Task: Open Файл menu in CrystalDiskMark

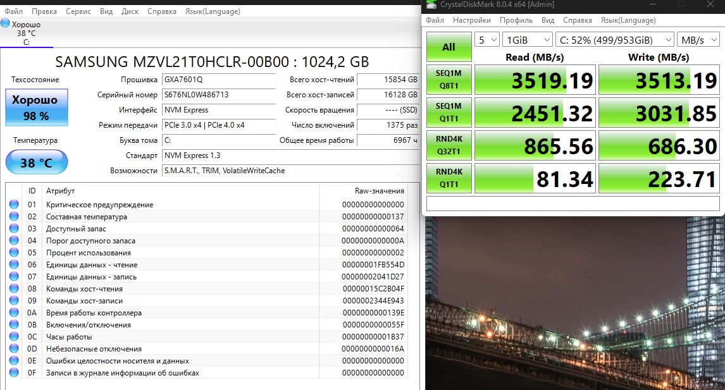Action: (435, 20)
